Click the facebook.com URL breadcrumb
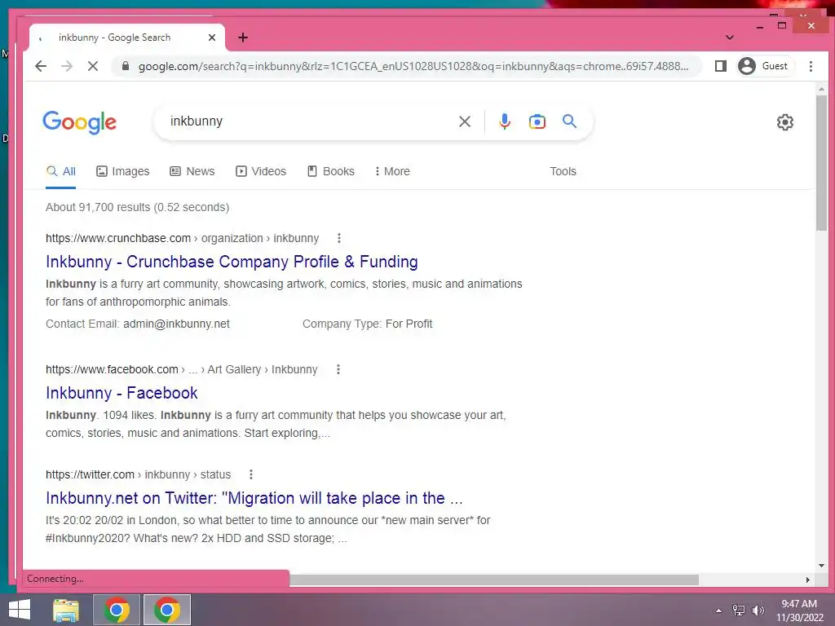 coord(181,369)
